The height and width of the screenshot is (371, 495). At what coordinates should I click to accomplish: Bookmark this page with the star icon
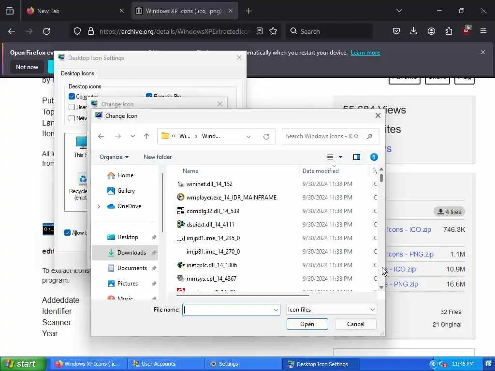[x=273, y=31]
